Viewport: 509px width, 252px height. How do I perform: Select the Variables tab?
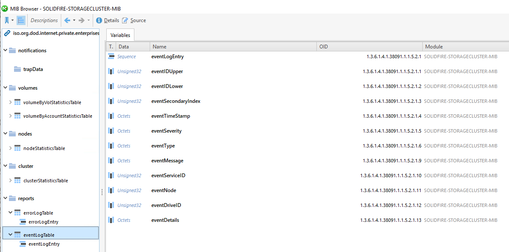pyautogui.click(x=120, y=35)
